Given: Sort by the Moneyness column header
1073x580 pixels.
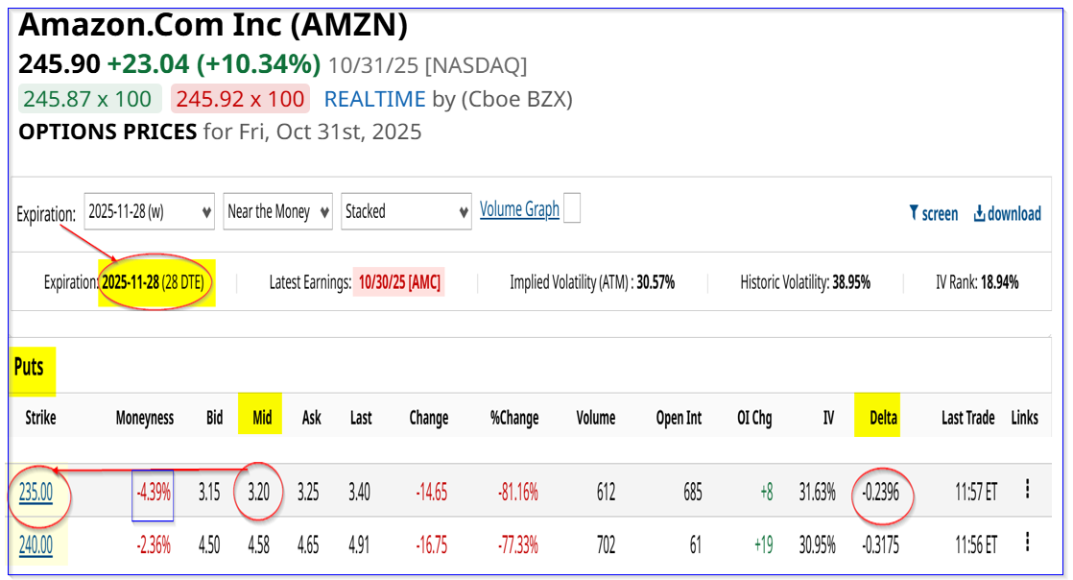Looking at the screenshot, I should click(145, 418).
